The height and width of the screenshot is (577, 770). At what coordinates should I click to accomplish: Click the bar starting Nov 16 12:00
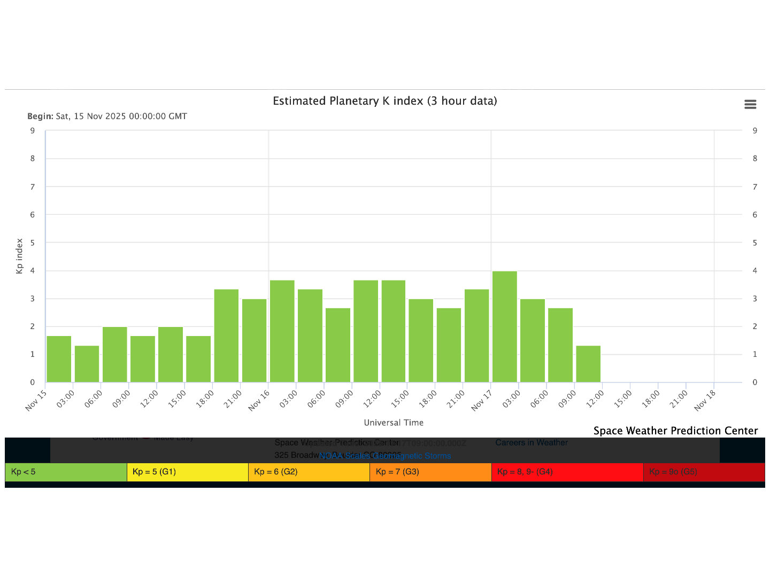[x=393, y=331]
